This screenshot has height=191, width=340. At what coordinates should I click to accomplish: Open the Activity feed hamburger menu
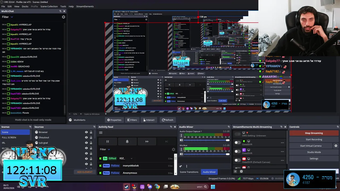(101, 133)
